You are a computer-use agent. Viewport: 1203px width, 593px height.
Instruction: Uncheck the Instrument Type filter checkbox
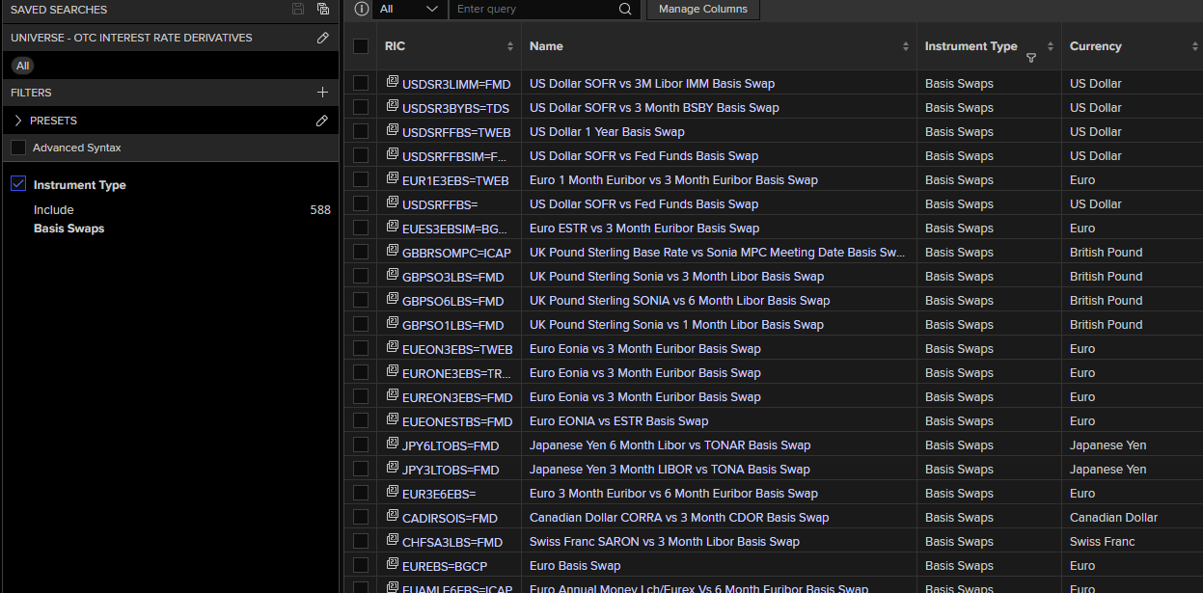18,184
